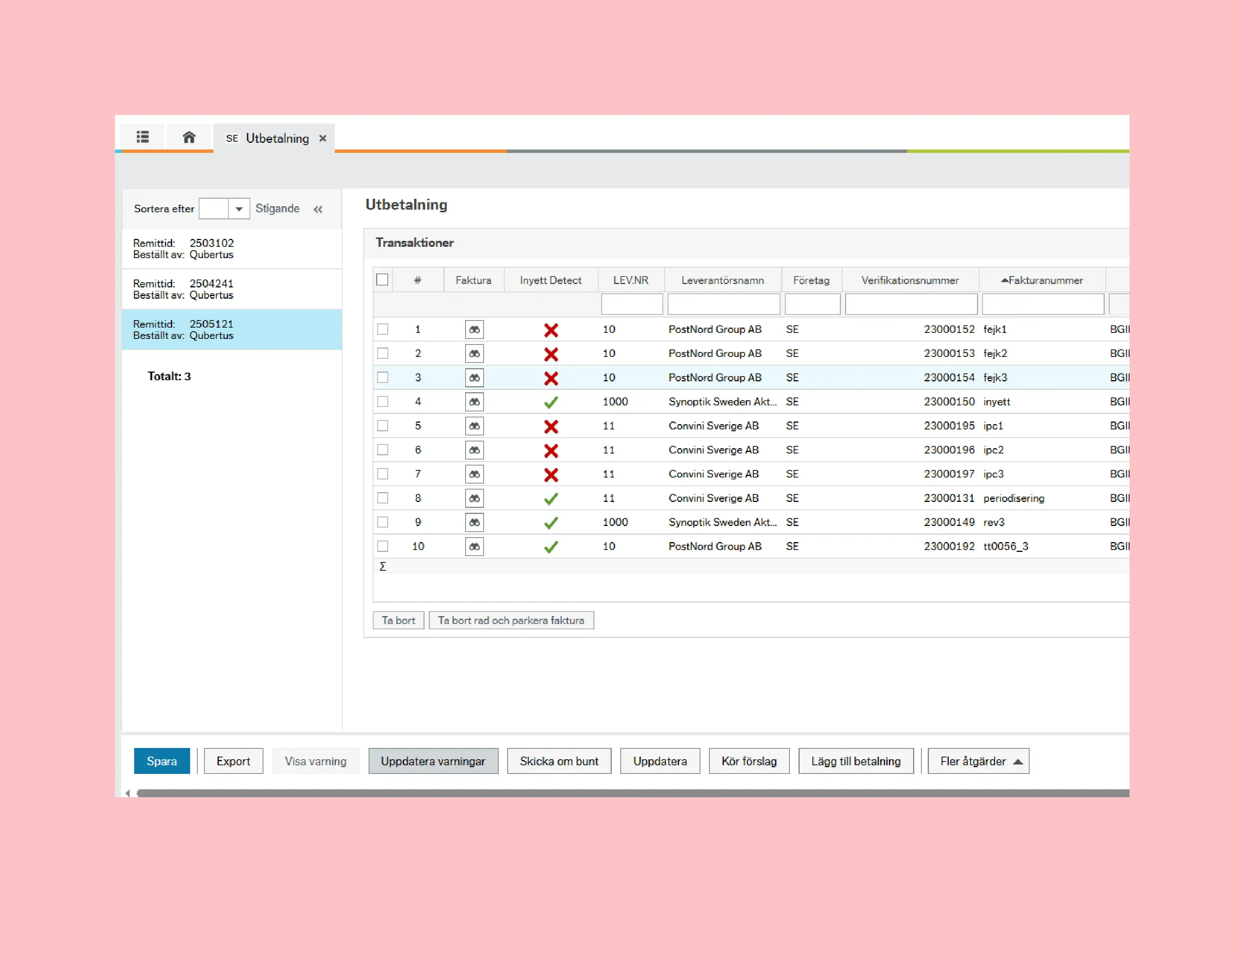The height and width of the screenshot is (958, 1240).
Task: Sort by the Fakturanummer column header
Action: [x=1042, y=280]
